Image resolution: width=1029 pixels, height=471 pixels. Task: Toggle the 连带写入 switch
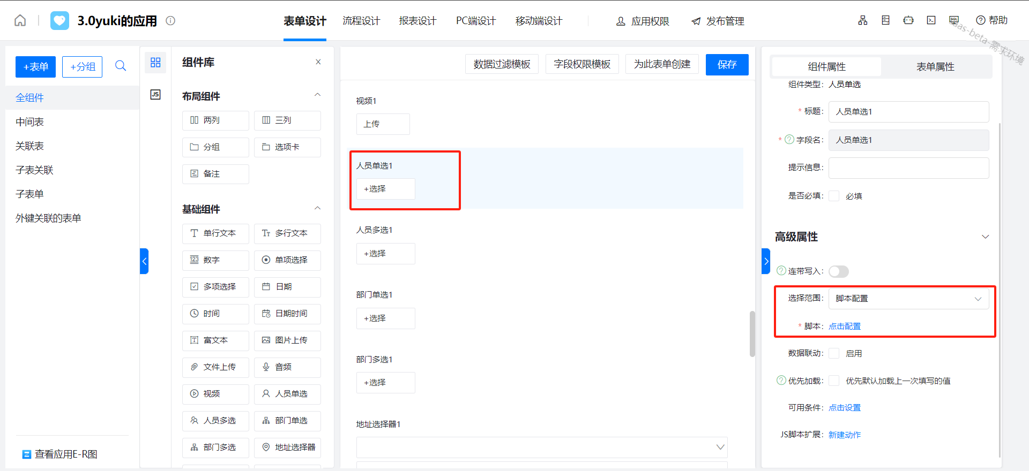(838, 271)
